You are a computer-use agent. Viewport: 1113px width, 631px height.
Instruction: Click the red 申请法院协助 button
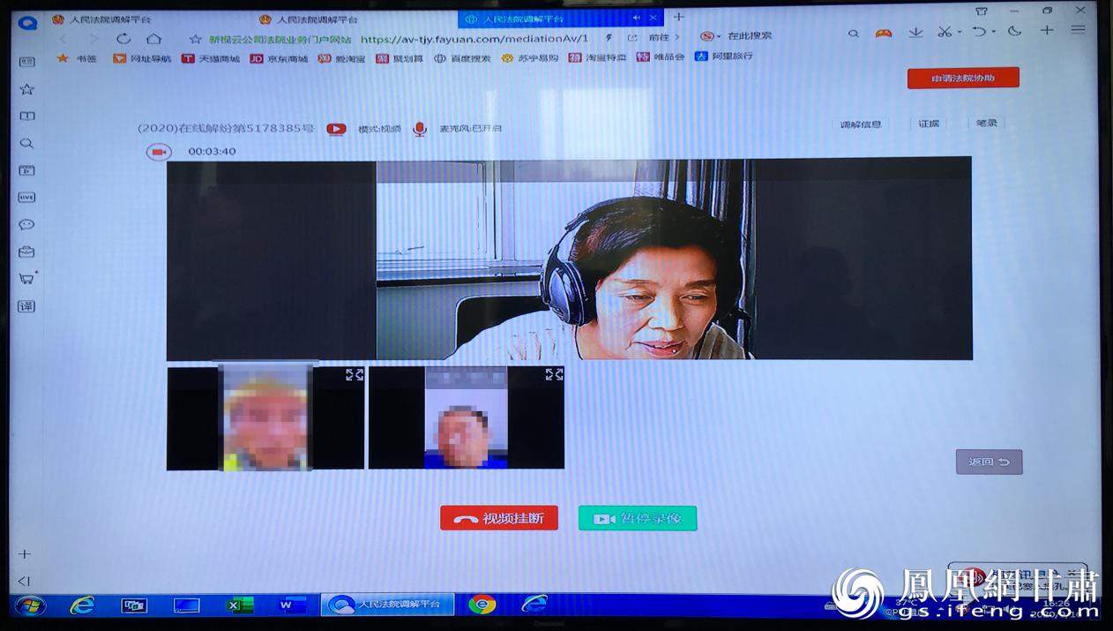pyautogui.click(x=963, y=78)
